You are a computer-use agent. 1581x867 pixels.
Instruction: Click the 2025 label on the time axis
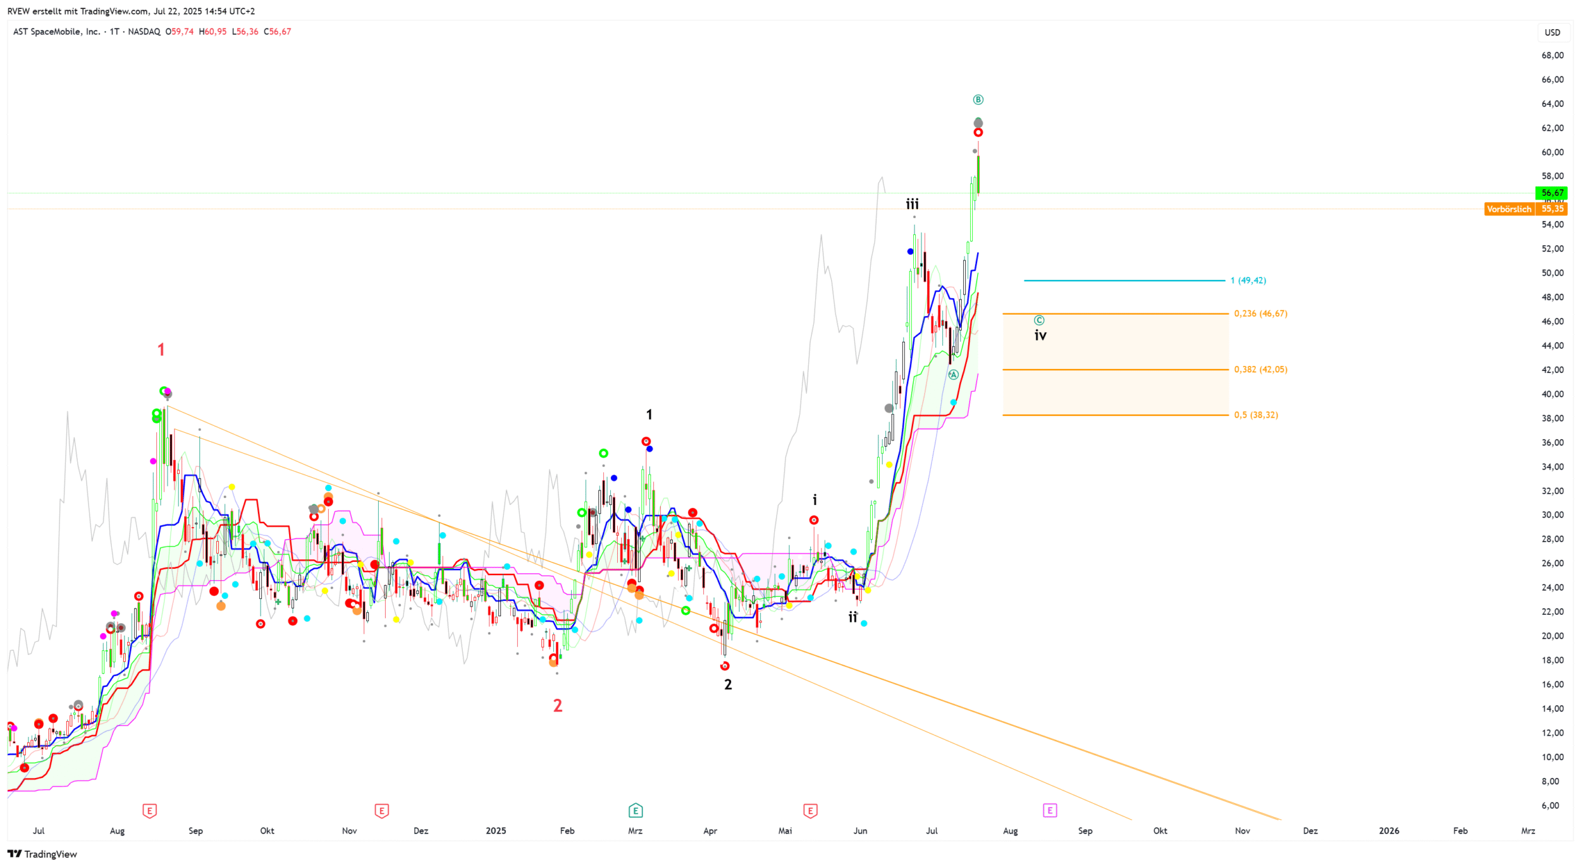tap(496, 831)
